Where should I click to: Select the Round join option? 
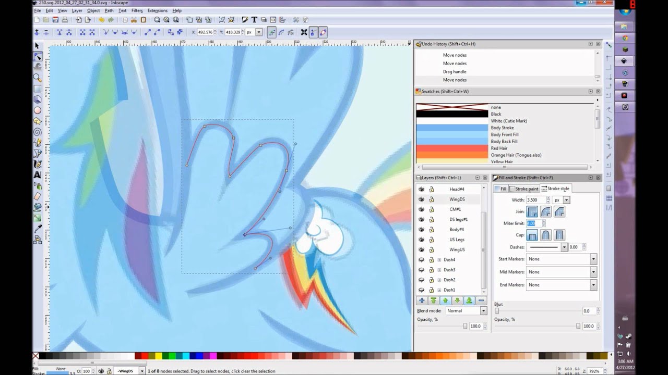(545, 211)
